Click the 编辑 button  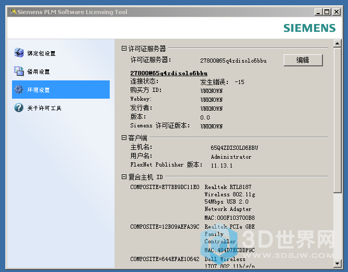pos(303,60)
